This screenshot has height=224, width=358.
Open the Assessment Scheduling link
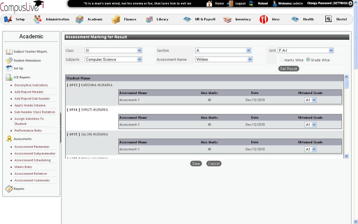point(32,160)
